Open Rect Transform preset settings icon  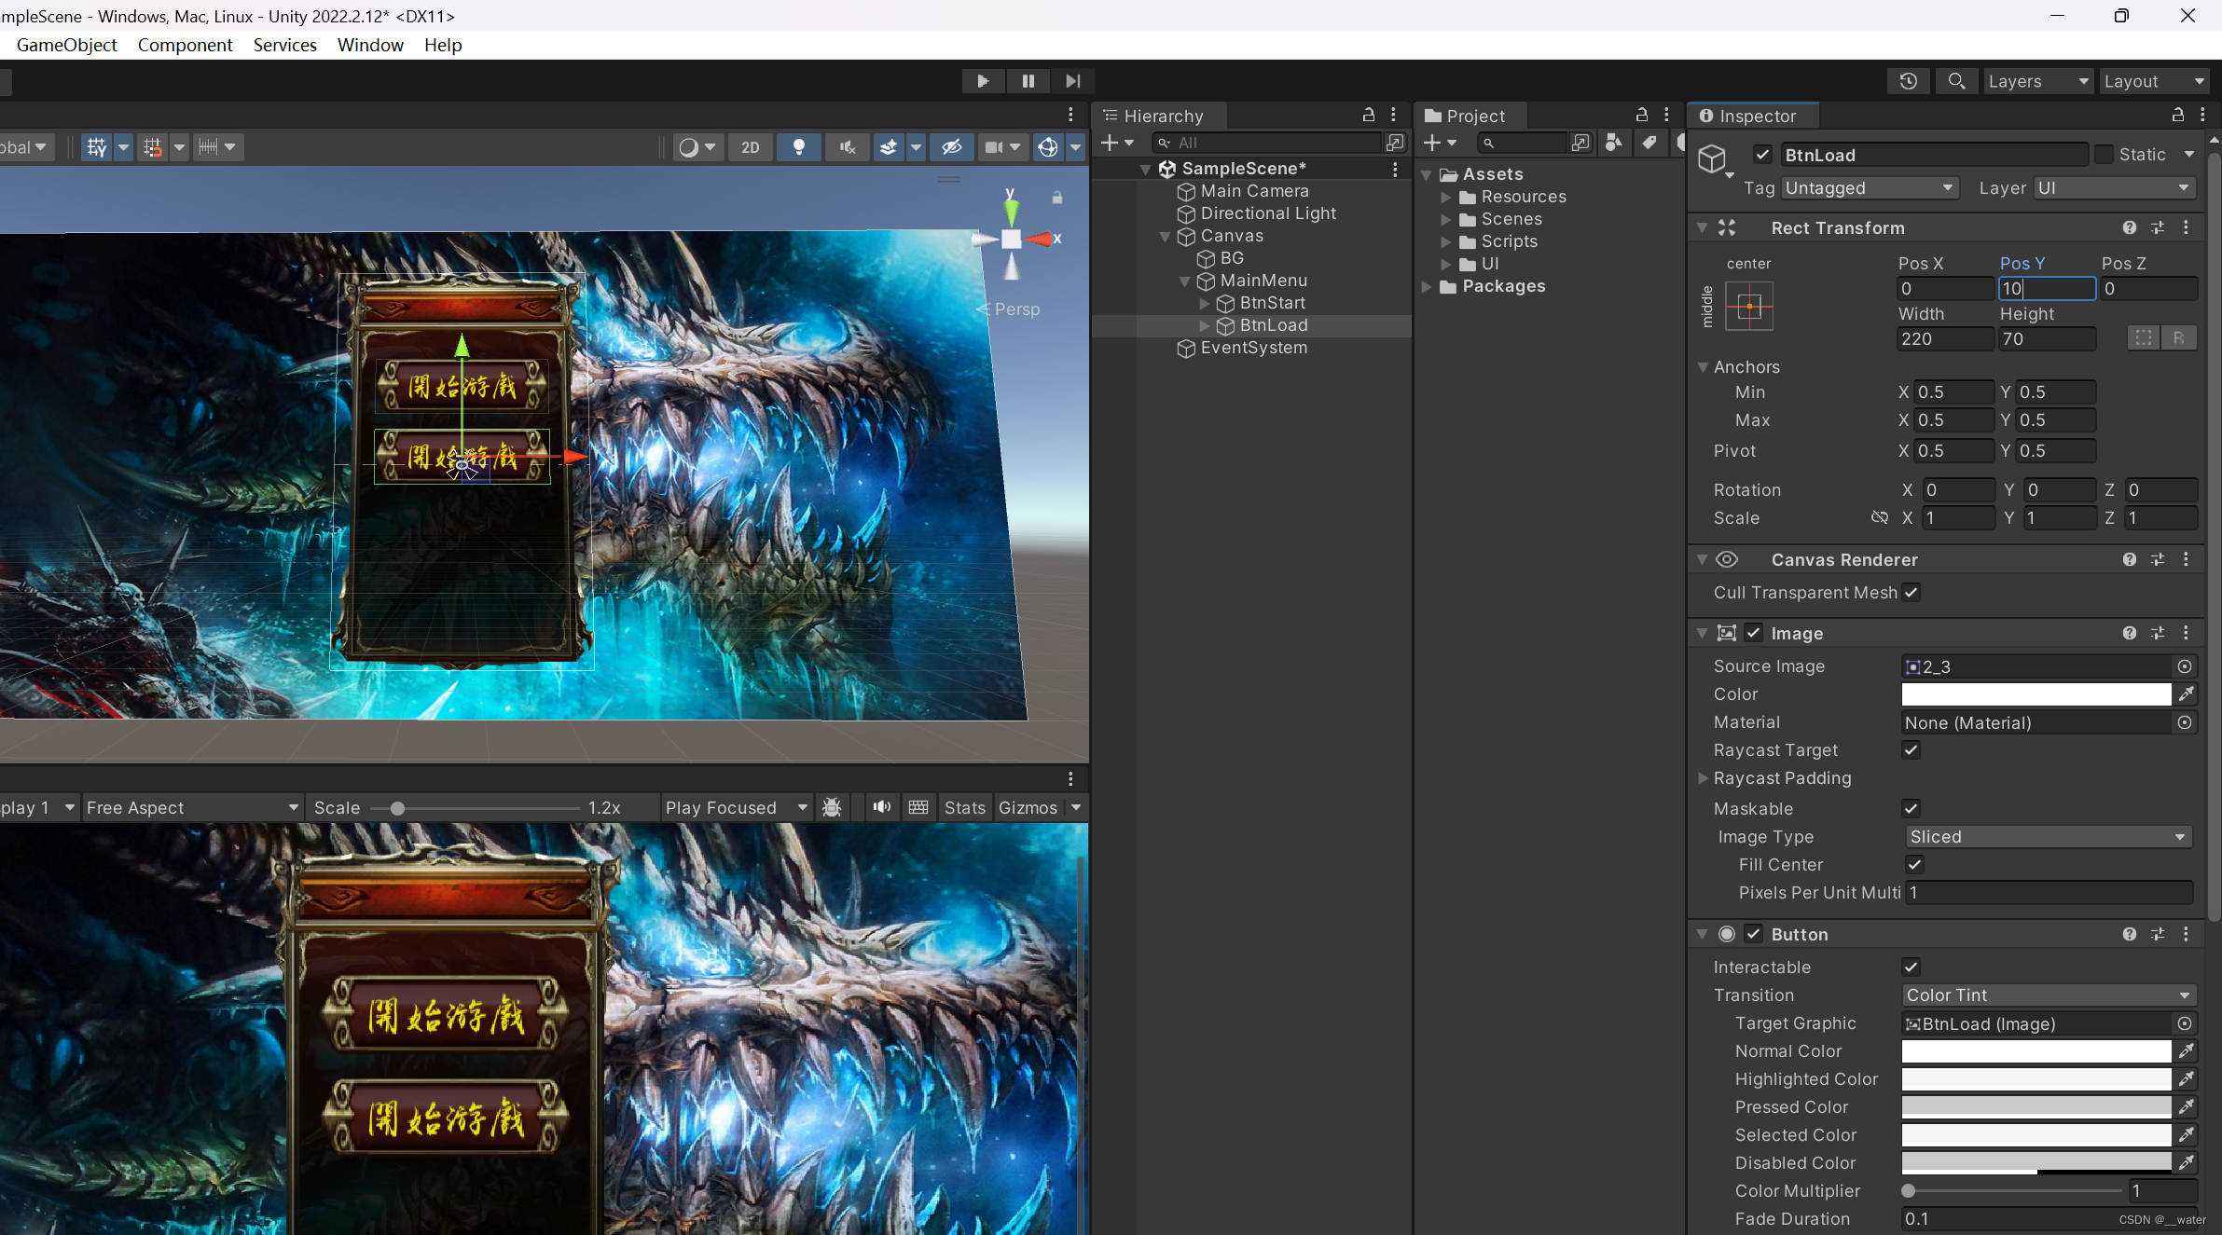click(2158, 228)
